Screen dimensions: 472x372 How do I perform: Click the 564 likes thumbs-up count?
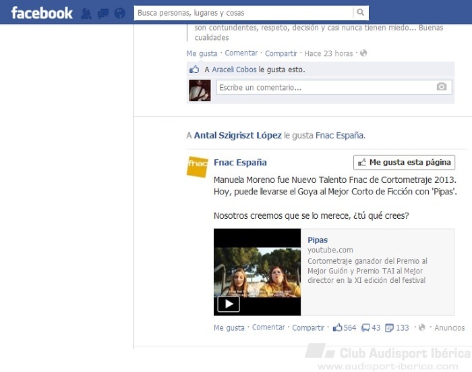(x=345, y=327)
